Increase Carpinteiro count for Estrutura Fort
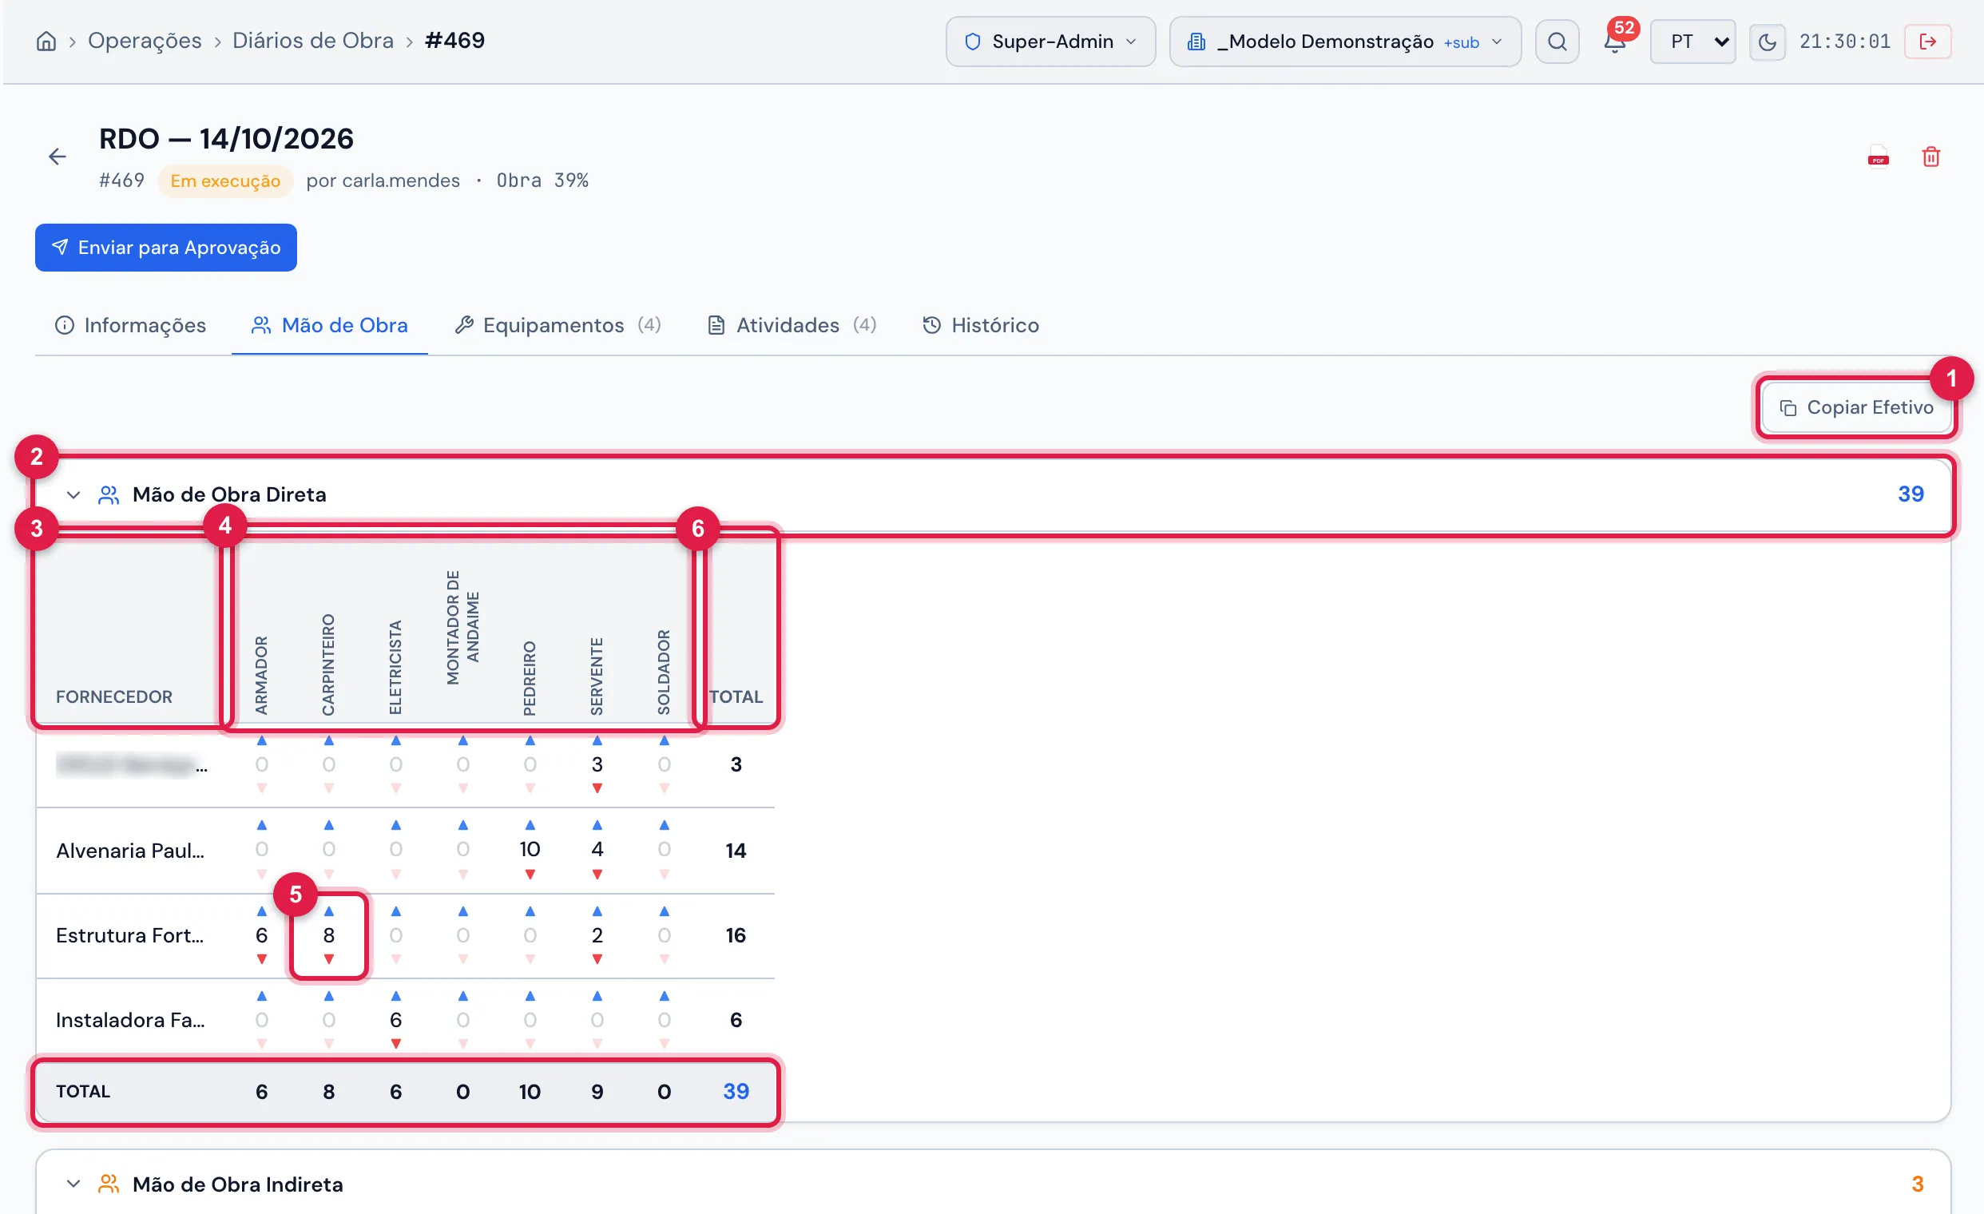1984x1214 pixels. (328, 910)
